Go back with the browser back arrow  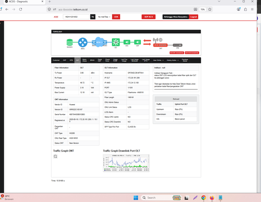coord(7,9)
